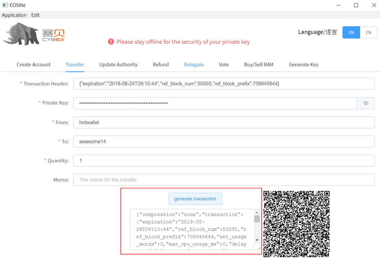380x258 pixels.
Task: Select the Transfer tab
Action: (x=75, y=64)
